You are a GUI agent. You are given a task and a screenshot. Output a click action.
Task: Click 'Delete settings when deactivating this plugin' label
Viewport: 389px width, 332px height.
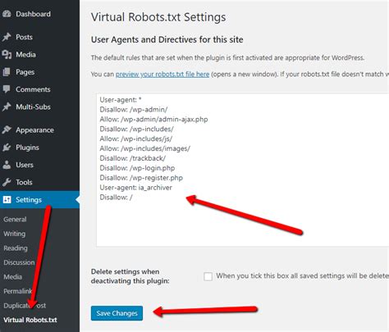click(x=130, y=276)
